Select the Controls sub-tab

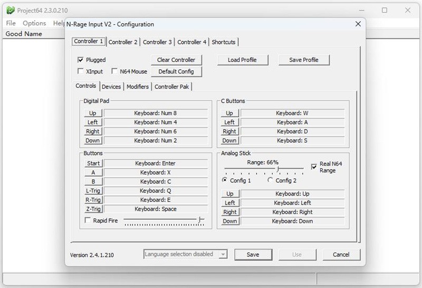(x=86, y=86)
